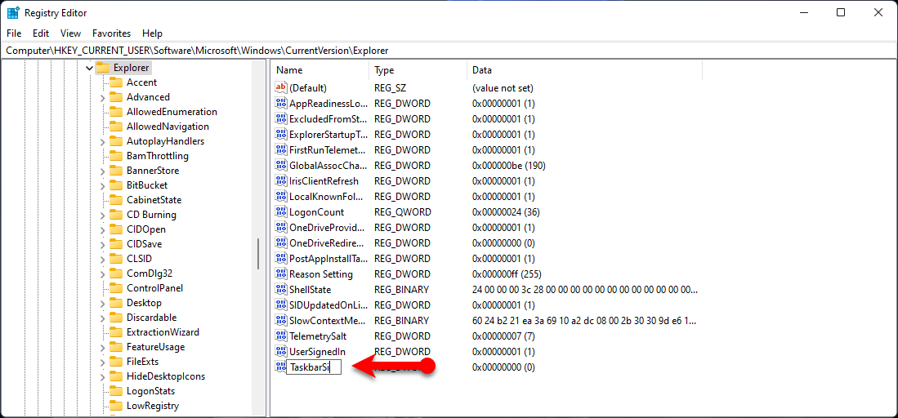
Task: Select the ExtractionWizard folder icon
Action: coord(116,332)
